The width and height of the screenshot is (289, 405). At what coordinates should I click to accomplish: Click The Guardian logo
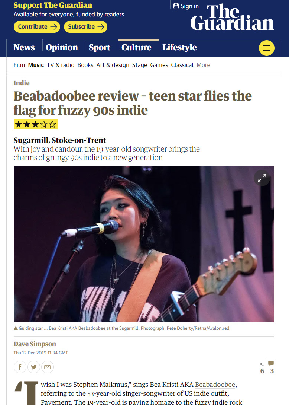[232, 17]
